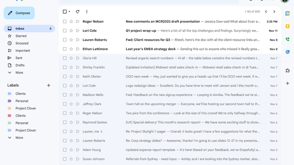Open the green phone icon side panel
Image resolution: width=294 pixels, height=165 pixels.
(288, 39)
